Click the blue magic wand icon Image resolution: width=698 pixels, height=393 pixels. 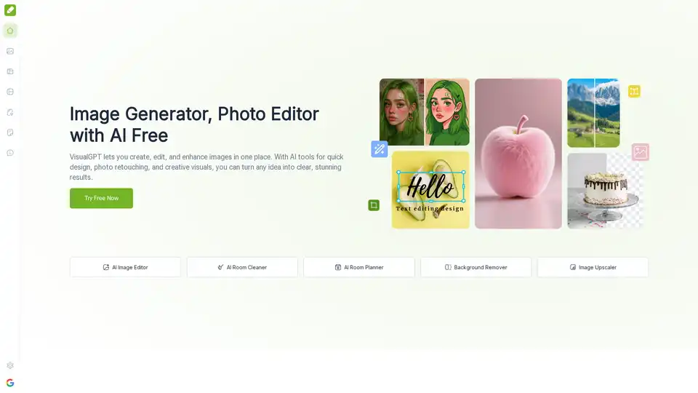point(379,149)
